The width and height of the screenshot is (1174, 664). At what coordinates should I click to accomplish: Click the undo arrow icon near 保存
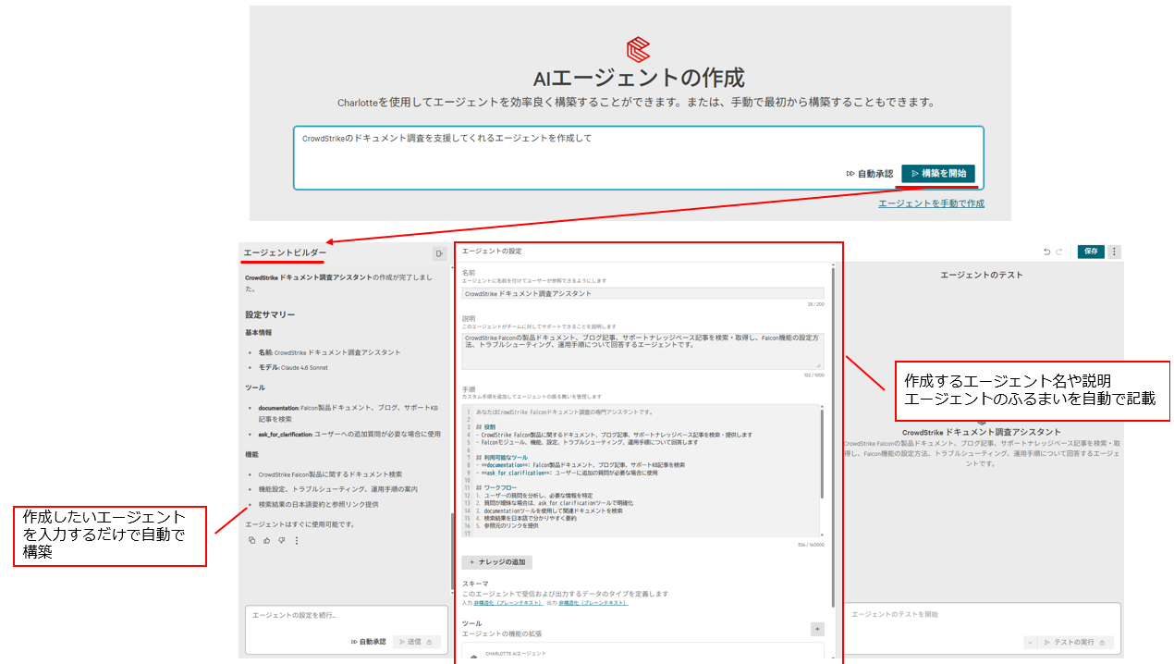[x=1047, y=252]
